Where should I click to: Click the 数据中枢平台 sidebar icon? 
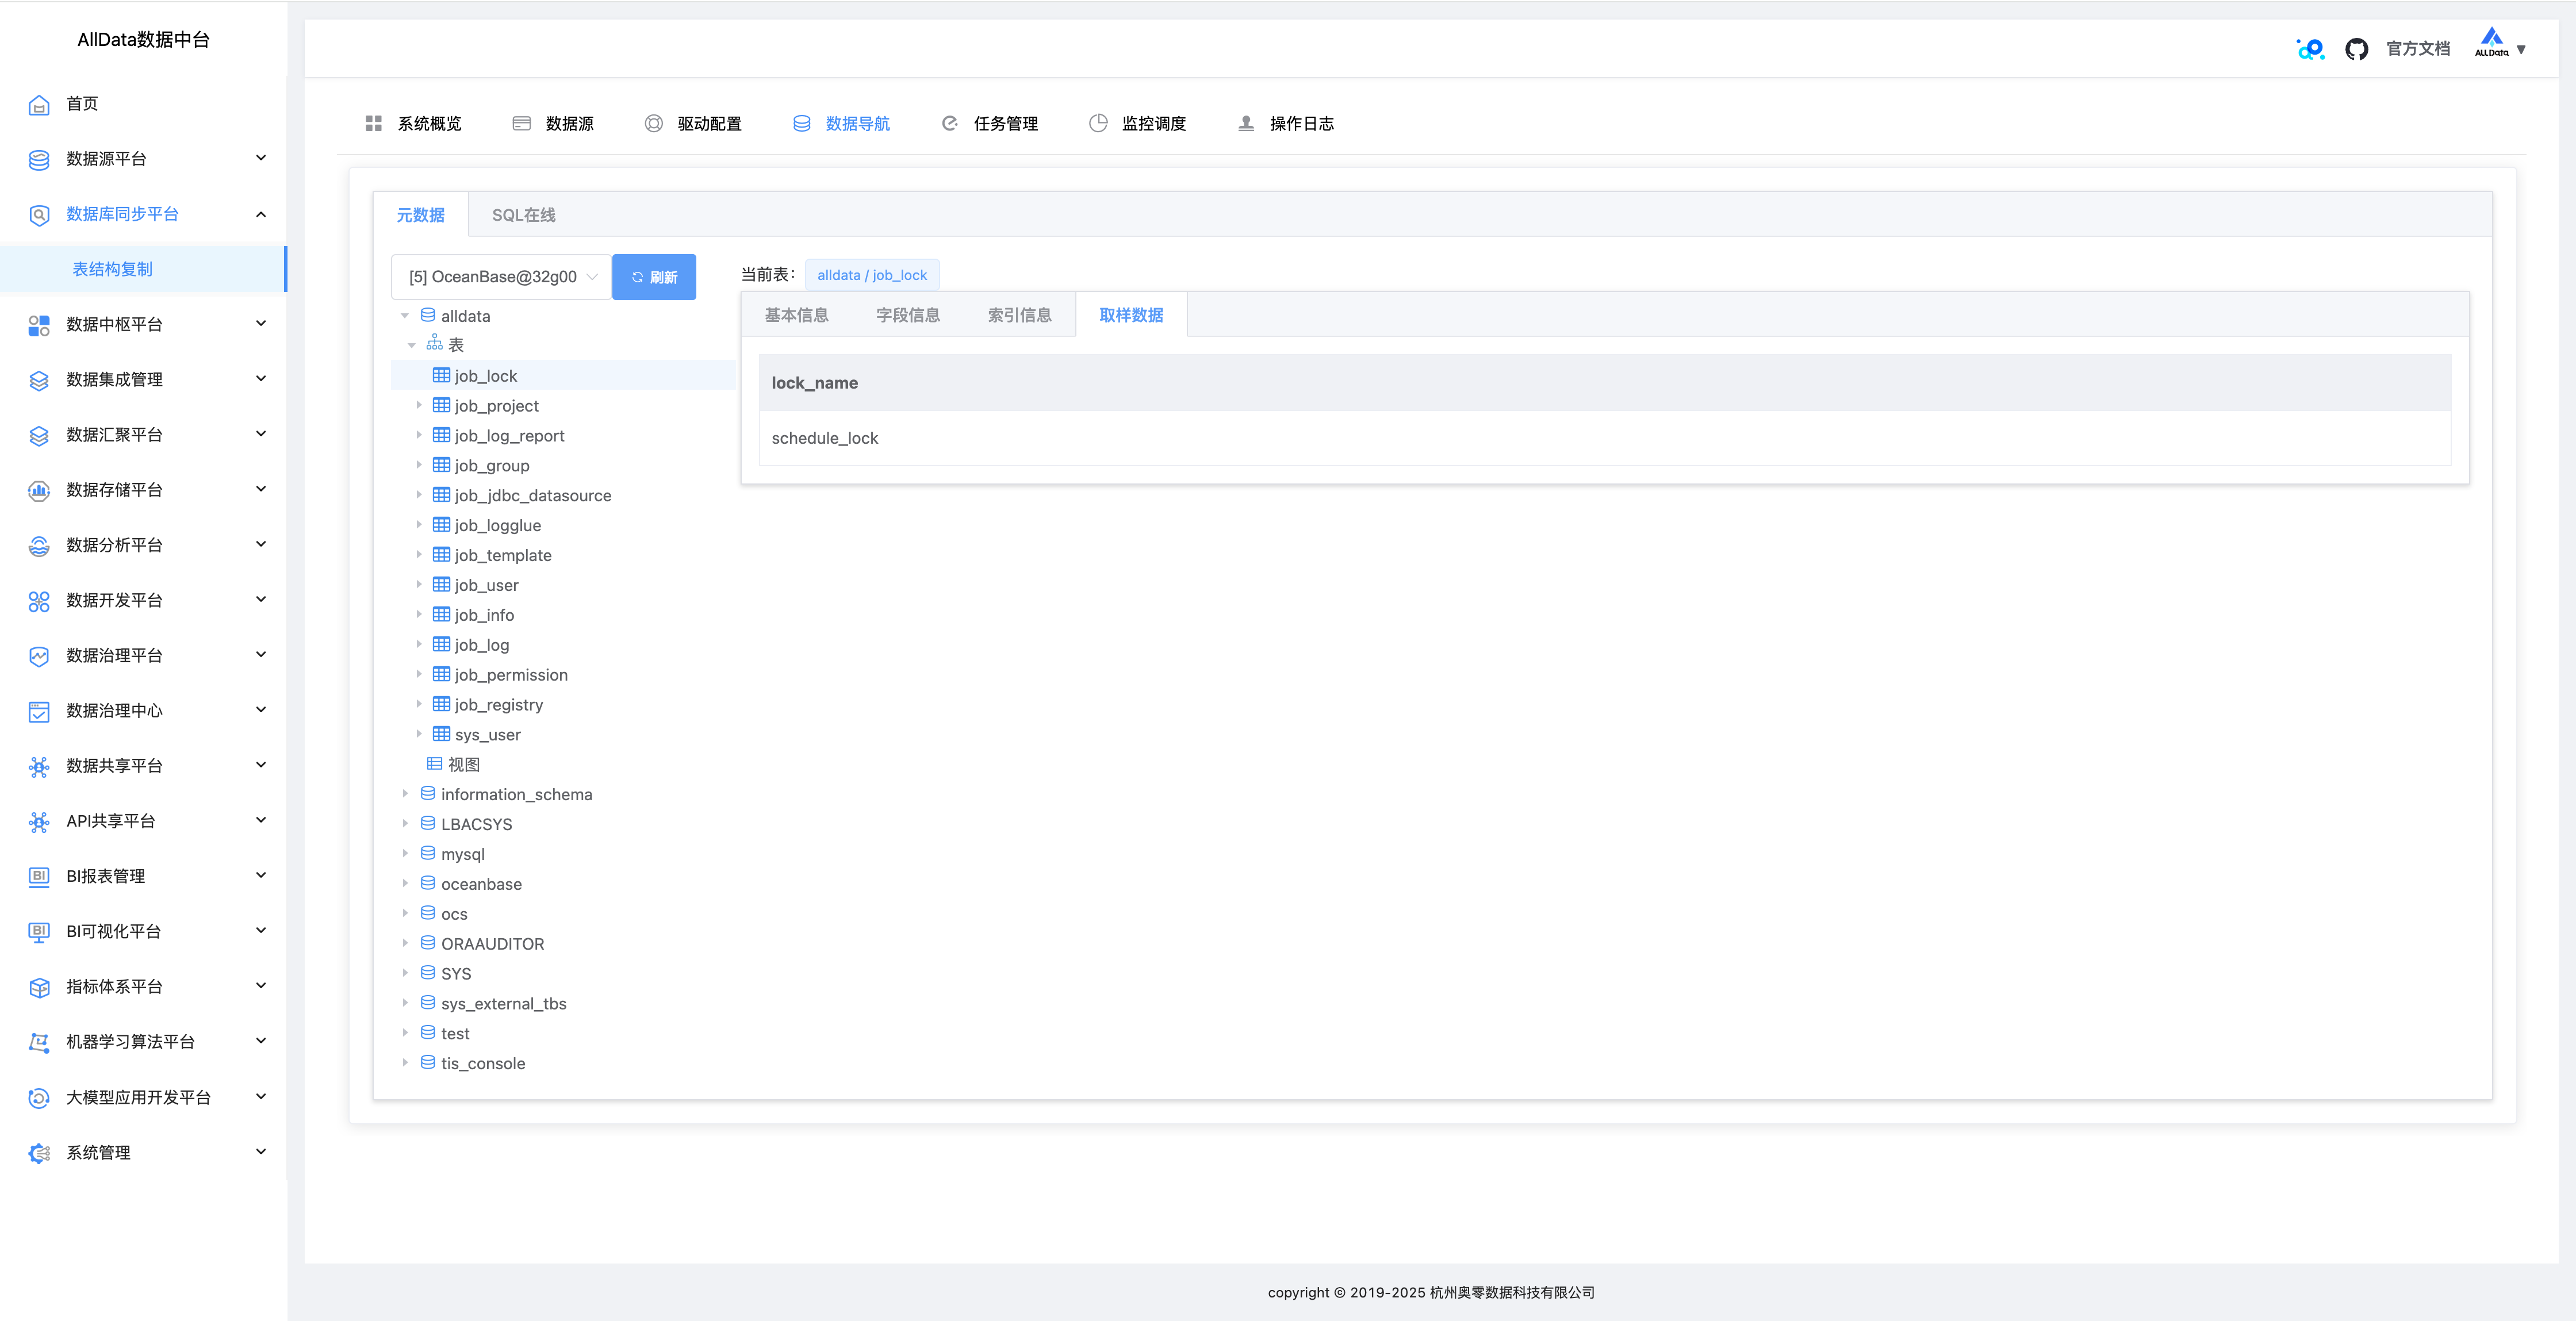(x=39, y=325)
